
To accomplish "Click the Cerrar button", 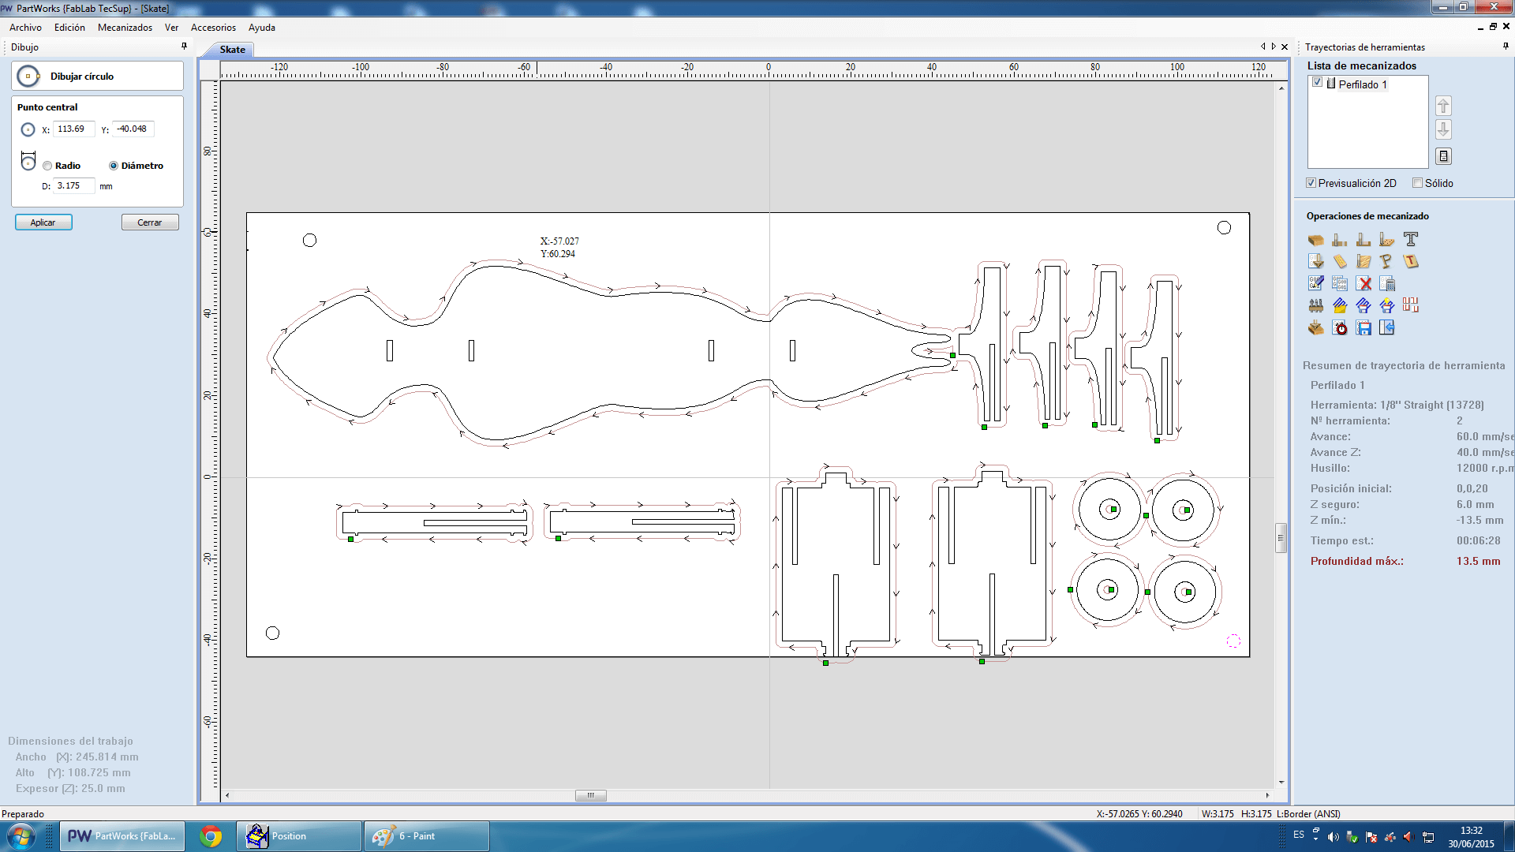I will pos(150,222).
